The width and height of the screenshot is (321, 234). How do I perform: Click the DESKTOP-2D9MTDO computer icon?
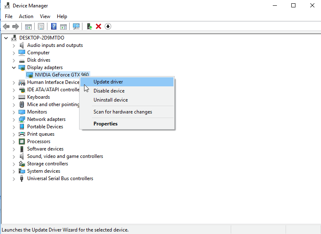(x=14, y=38)
